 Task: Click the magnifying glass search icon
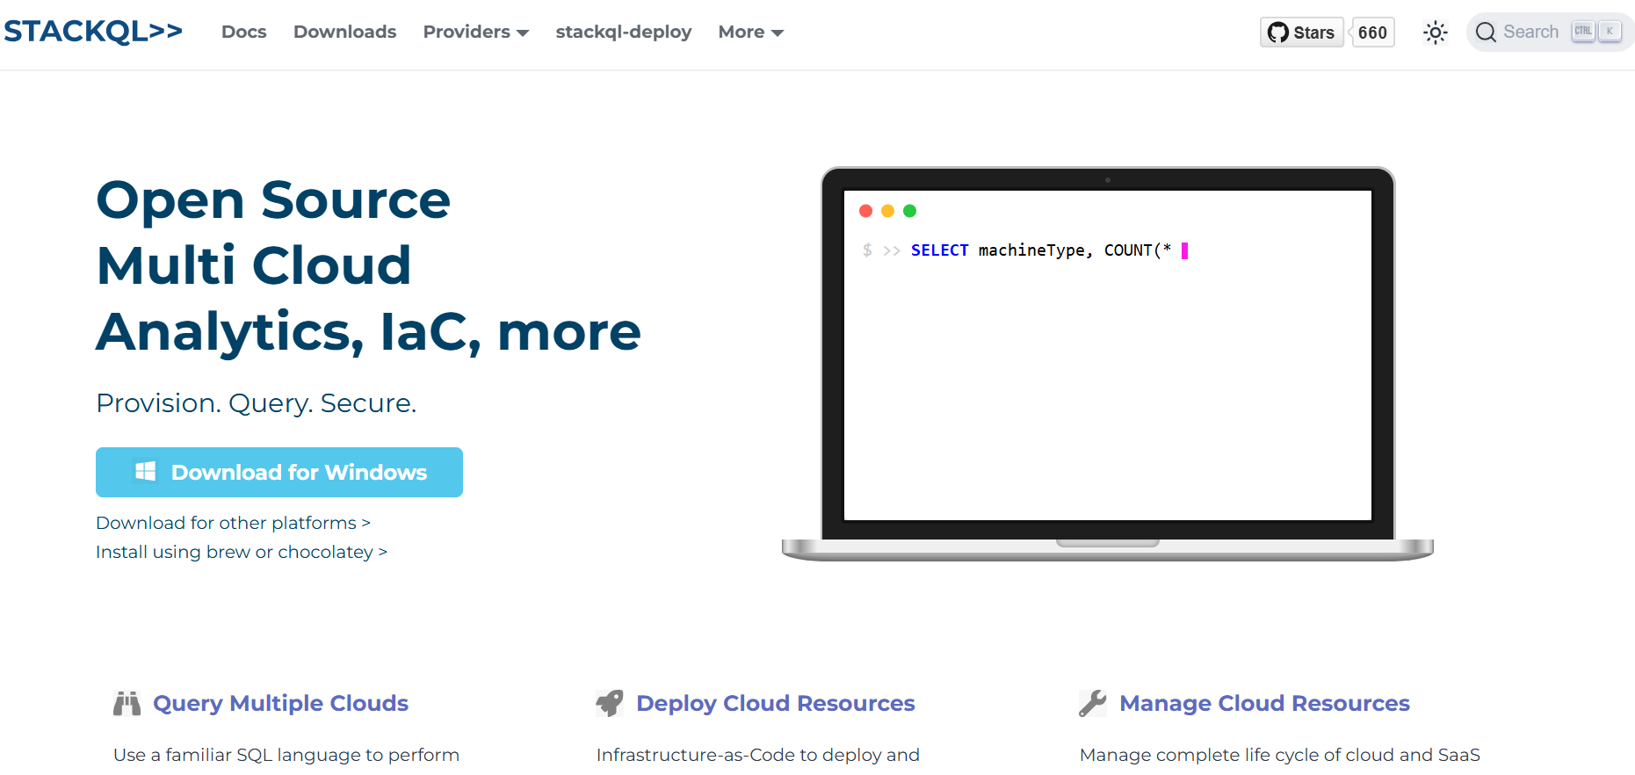click(1486, 33)
